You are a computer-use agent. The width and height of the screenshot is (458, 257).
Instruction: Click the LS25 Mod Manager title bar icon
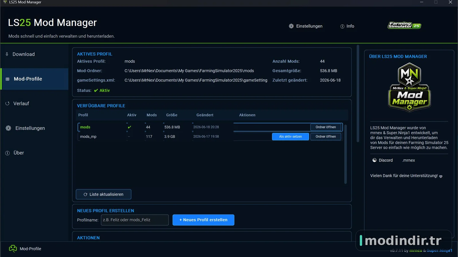click(x=5, y=2)
